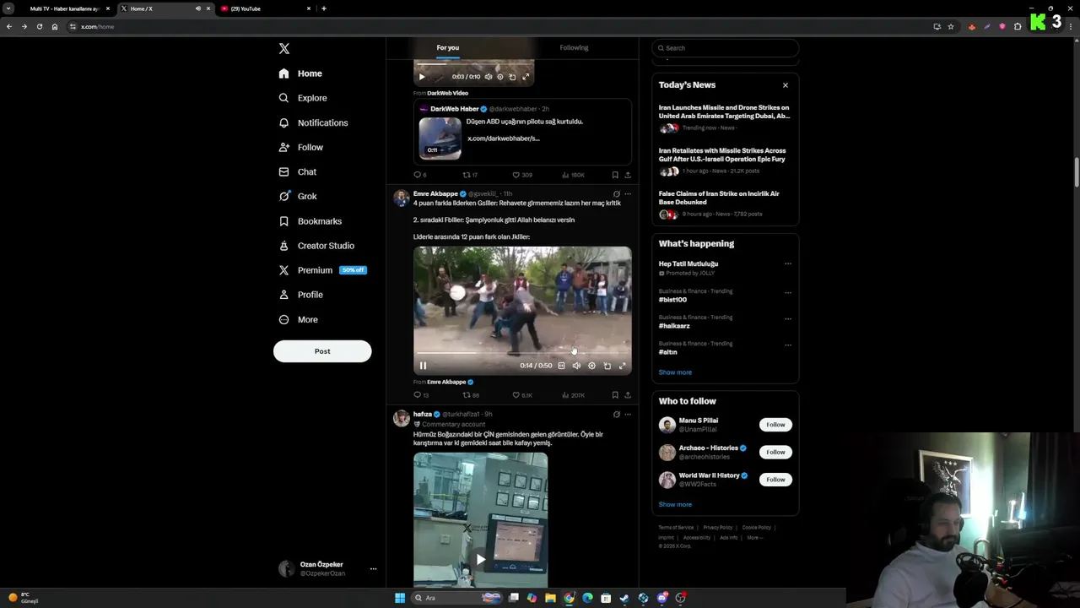Toggle captions on the Emre Akbappe video
Screen dimensions: 1080x608
click(561, 366)
